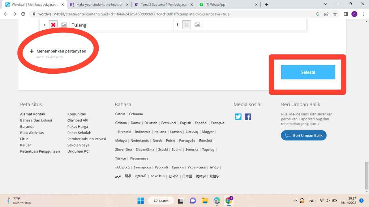
Task: Click the page vertical scrollbar thumb
Action: tap(367, 175)
